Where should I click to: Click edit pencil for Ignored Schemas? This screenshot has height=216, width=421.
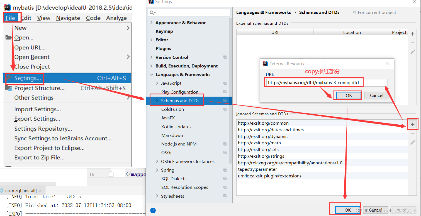coord(413,142)
